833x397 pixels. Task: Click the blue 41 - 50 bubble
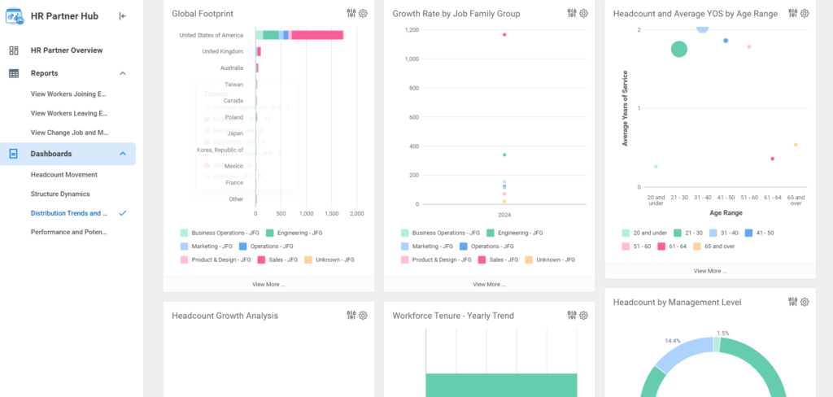(x=726, y=41)
